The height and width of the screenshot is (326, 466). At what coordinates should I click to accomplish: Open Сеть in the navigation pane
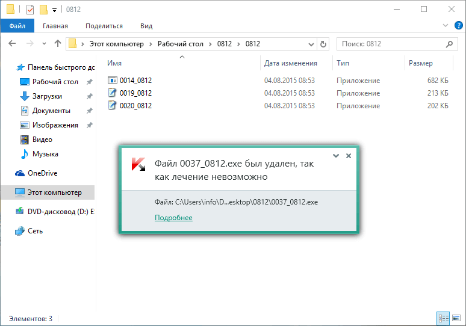[x=29, y=231]
